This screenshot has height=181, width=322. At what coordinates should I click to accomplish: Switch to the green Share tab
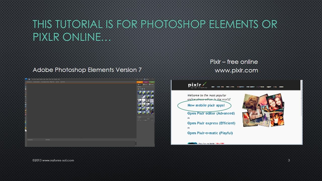[152, 82]
